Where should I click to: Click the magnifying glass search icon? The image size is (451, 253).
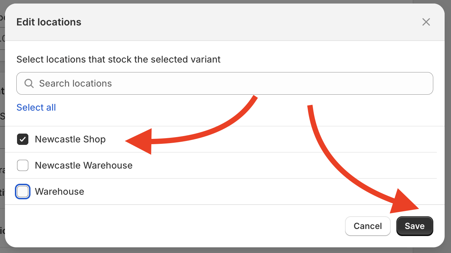tap(29, 83)
